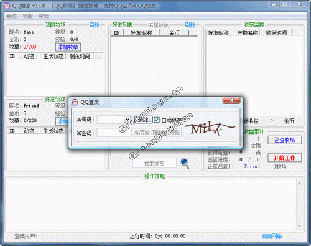Open the 系统 menu
The height and width of the screenshot is (246, 311).
pos(11,16)
